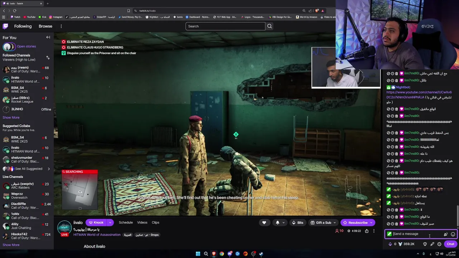The image size is (459, 258).
Task: Select the iivalo - Twitch browser tab
Action: (22, 4)
